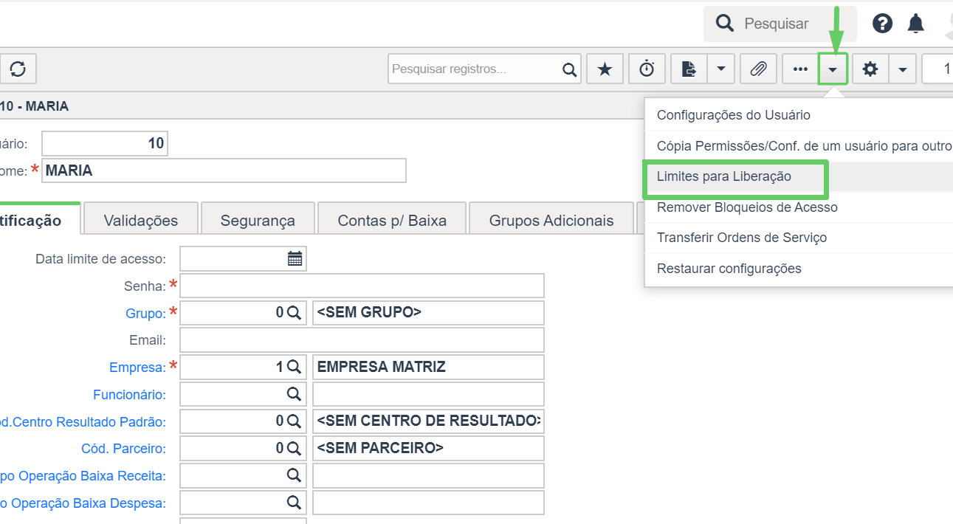Viewport: 953px width, 524px height.
Task: Click the top Pesquisar search field
Action: click(x=780, y=24)
